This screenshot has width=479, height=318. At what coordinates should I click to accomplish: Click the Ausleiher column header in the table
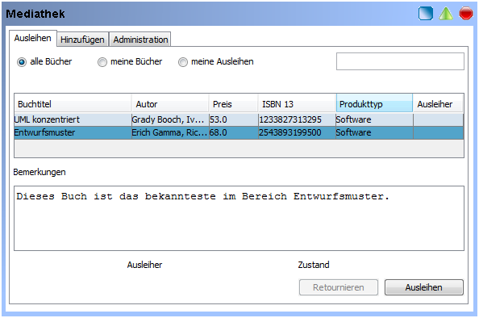point(438,104)
